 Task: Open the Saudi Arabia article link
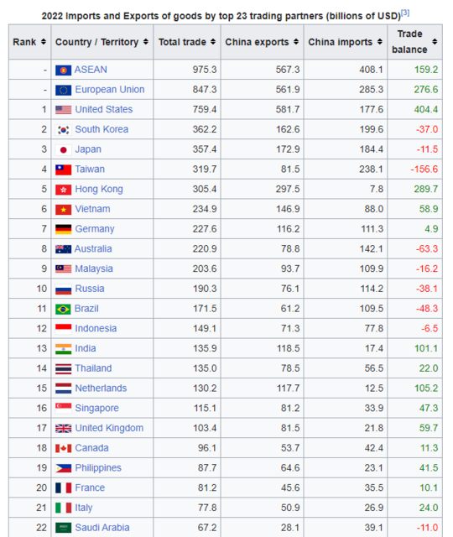click(x=102, y=528)
